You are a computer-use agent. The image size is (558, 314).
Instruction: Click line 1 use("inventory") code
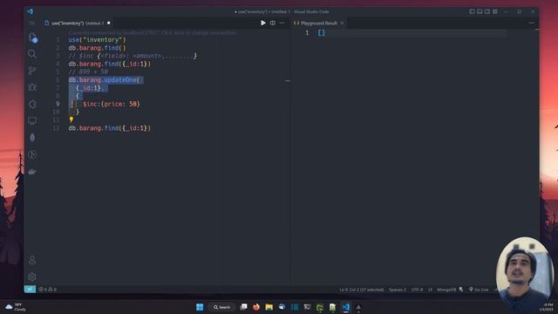coord(97,40)
